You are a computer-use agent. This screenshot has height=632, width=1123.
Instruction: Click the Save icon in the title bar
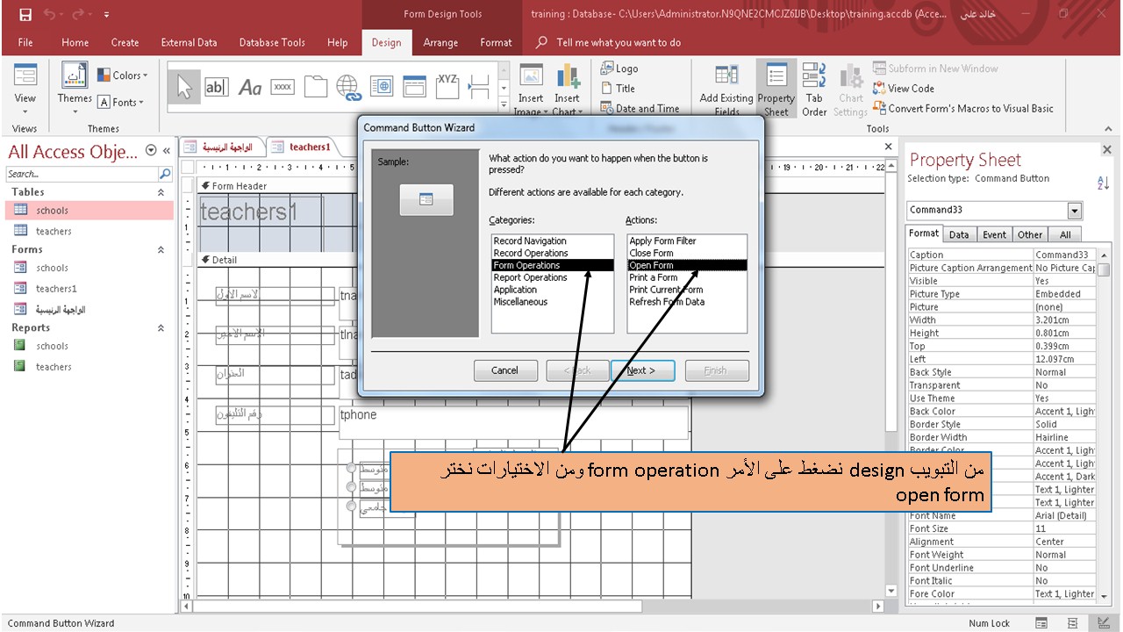click(25, 14)
